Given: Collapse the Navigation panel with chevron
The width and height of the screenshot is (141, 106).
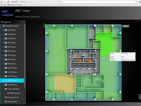Looking at the screenshot, I should coord(24,22).
